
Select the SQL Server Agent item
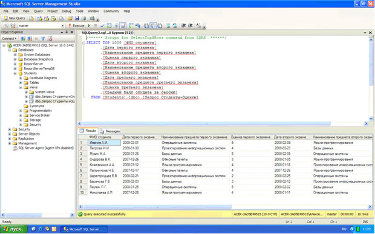point(46,148)
